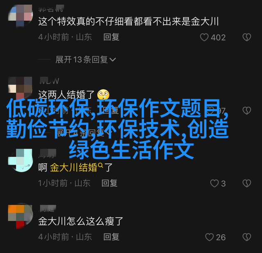This screenshot has width=262, height=253.
Task: Reply to the 这个特效真的 comment
Action: pos(111,37)
